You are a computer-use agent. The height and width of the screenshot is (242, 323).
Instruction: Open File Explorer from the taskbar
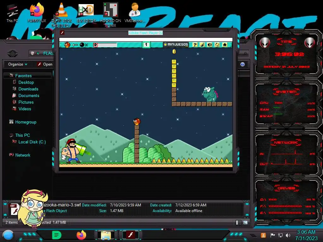(x=106, y=235)
